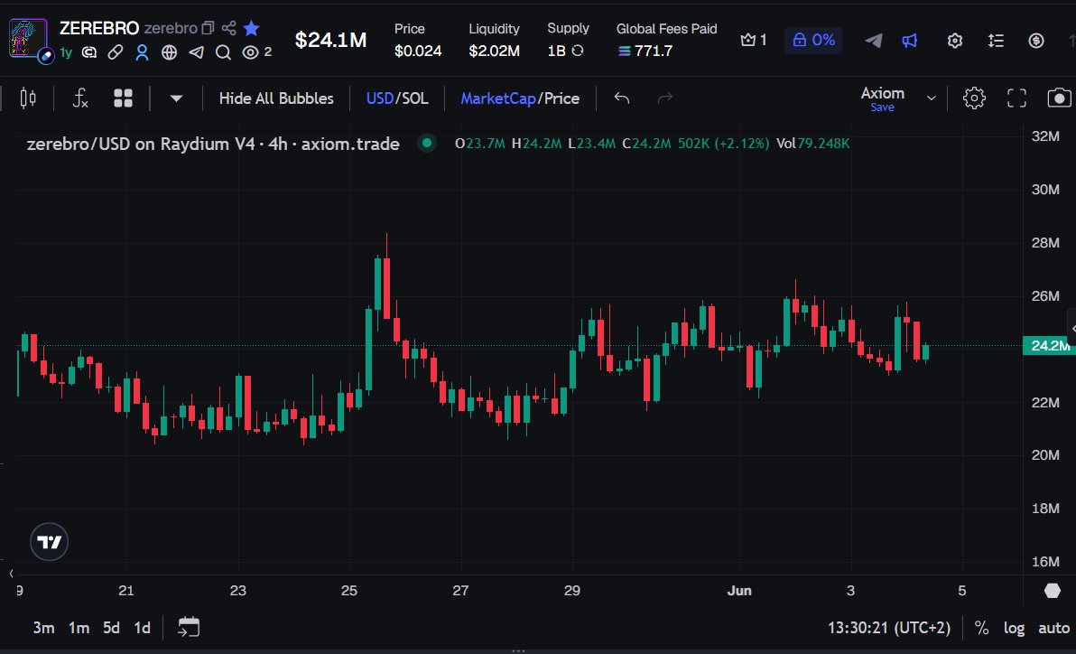Toggle the blue megaphone alerts icon

[x=910, y=41]
